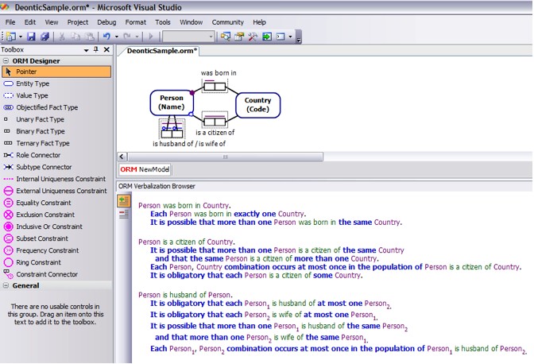
Task: Click the Redo toolbar icon
Action: tap(127, 37)
